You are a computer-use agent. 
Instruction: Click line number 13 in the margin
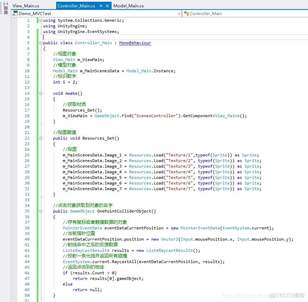(27, 88)
